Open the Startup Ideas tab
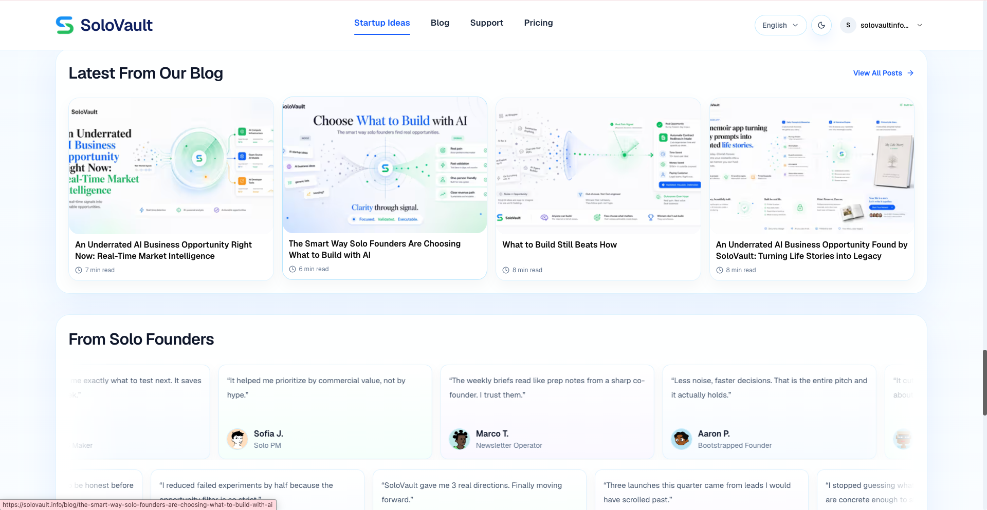987x510 pixels. pyautogui.click(x=382, y=23)
